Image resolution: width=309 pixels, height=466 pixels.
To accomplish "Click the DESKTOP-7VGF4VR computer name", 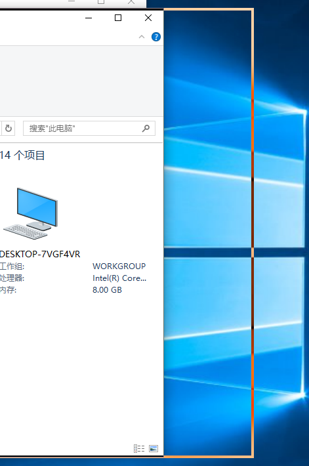I will click(x=40, y=254).
